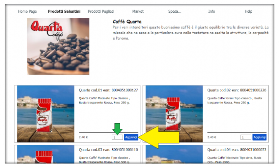Image resolution: width=279 pixels, height=167 pixels.
Task: Click title Quarta cod.01 ean: 8004051000127
Action: pyautogui.click(x=108, y=90)
